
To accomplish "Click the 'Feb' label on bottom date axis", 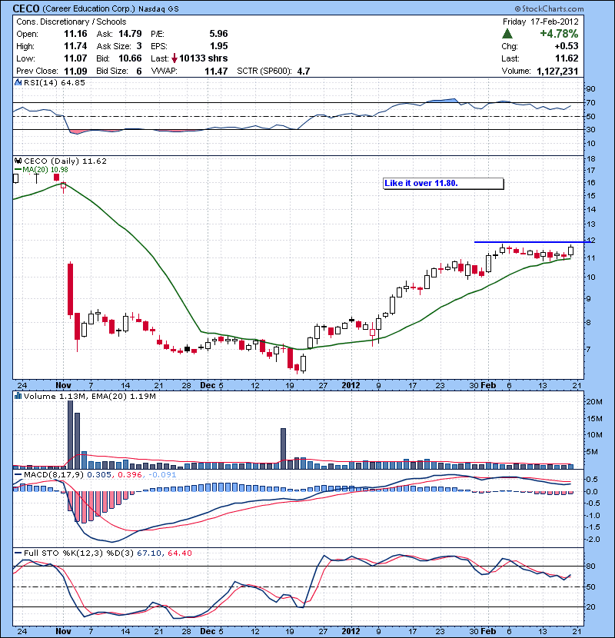I will tap(488, 631).
